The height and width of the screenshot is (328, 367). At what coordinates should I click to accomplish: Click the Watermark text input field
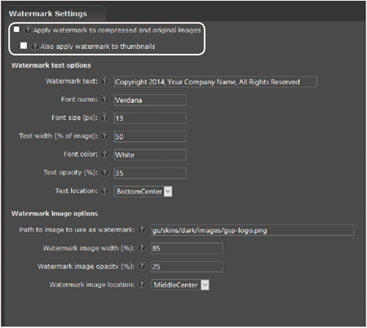click(215, 82)
